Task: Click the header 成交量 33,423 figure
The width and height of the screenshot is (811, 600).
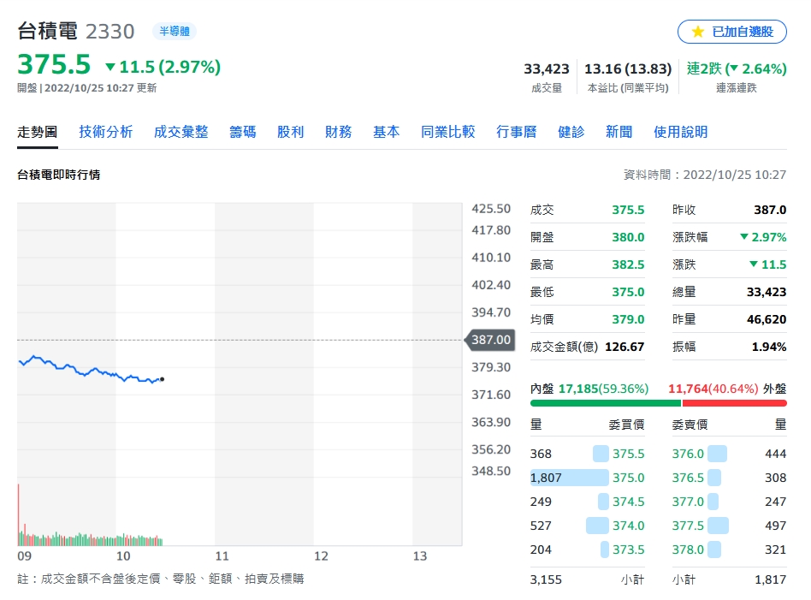Action: (546, 68)
